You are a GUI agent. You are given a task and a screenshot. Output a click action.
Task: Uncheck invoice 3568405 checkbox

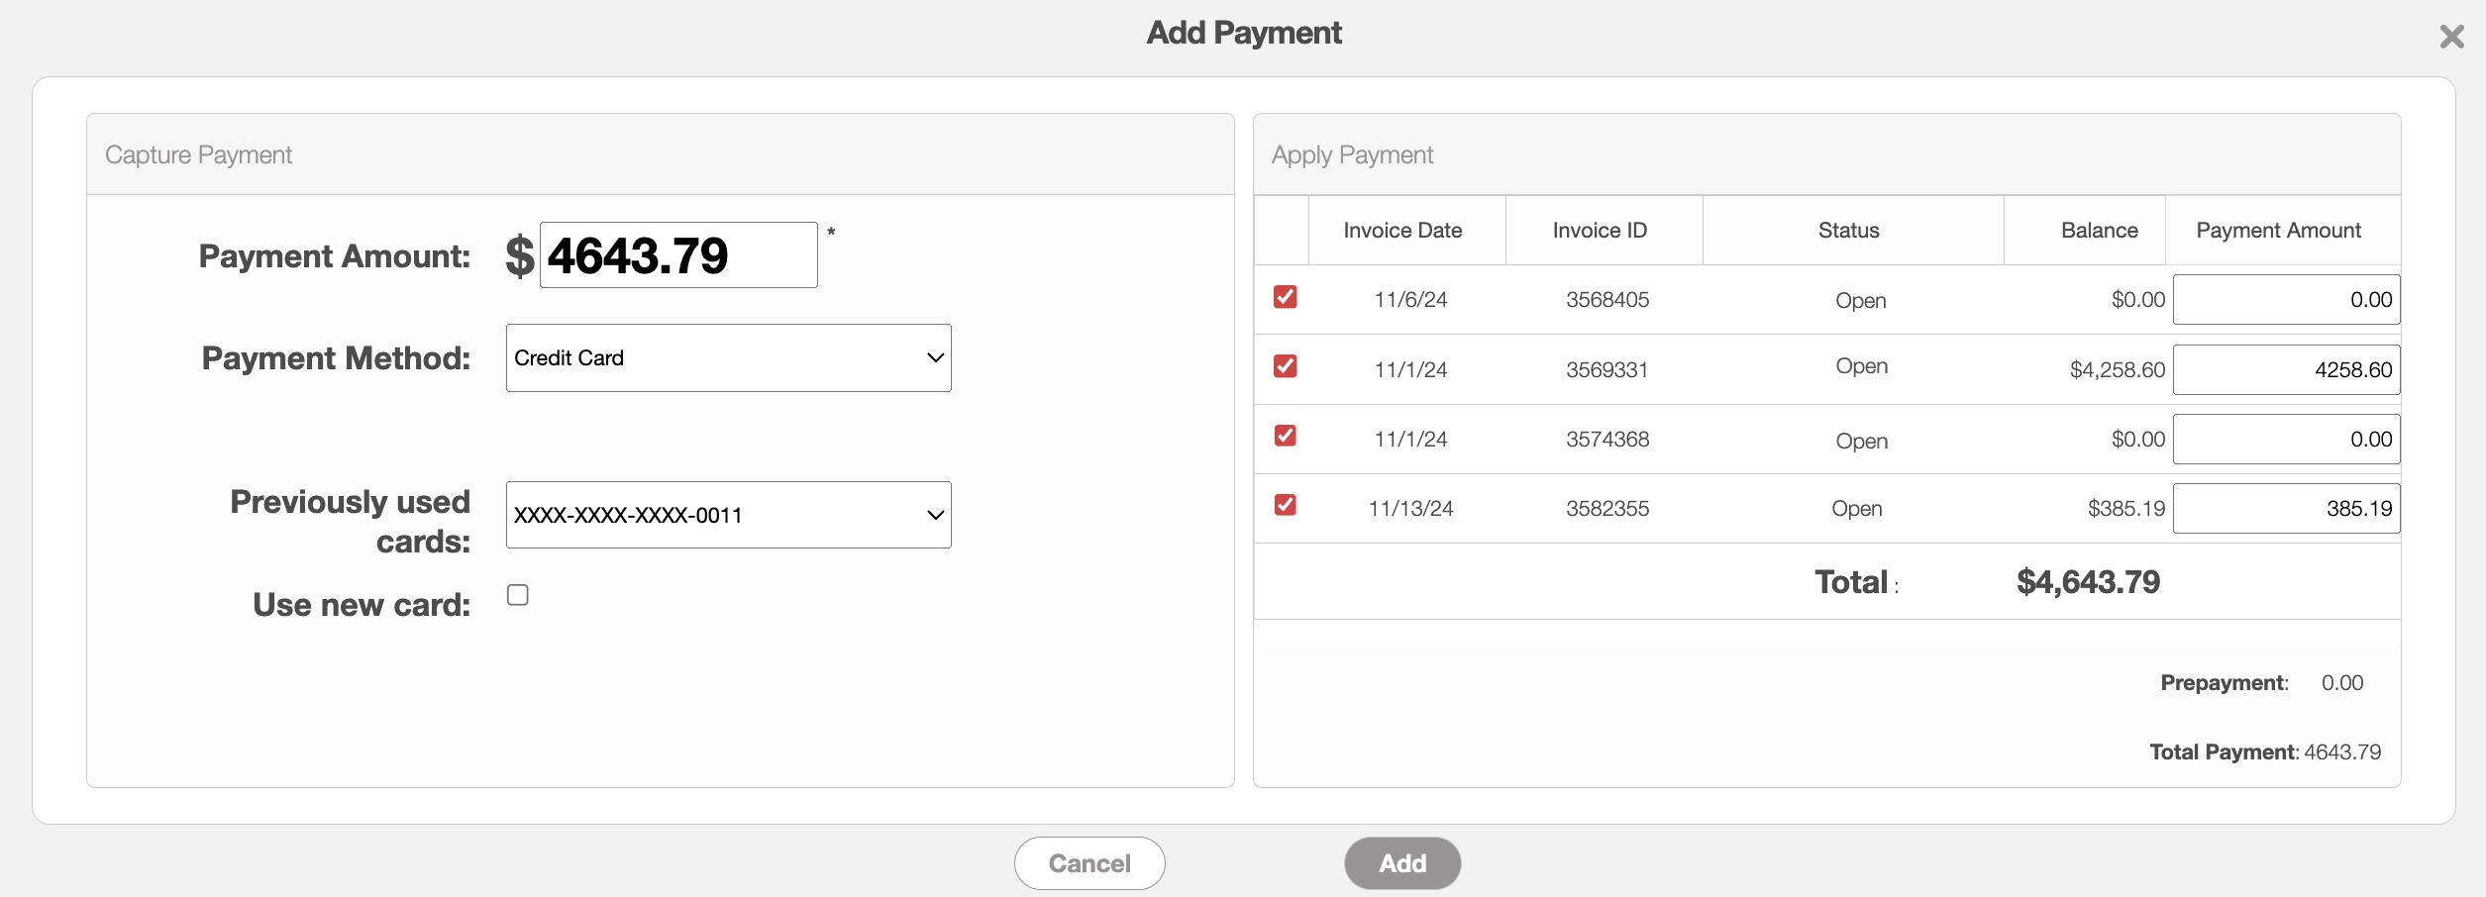(x=1285, y=297)
